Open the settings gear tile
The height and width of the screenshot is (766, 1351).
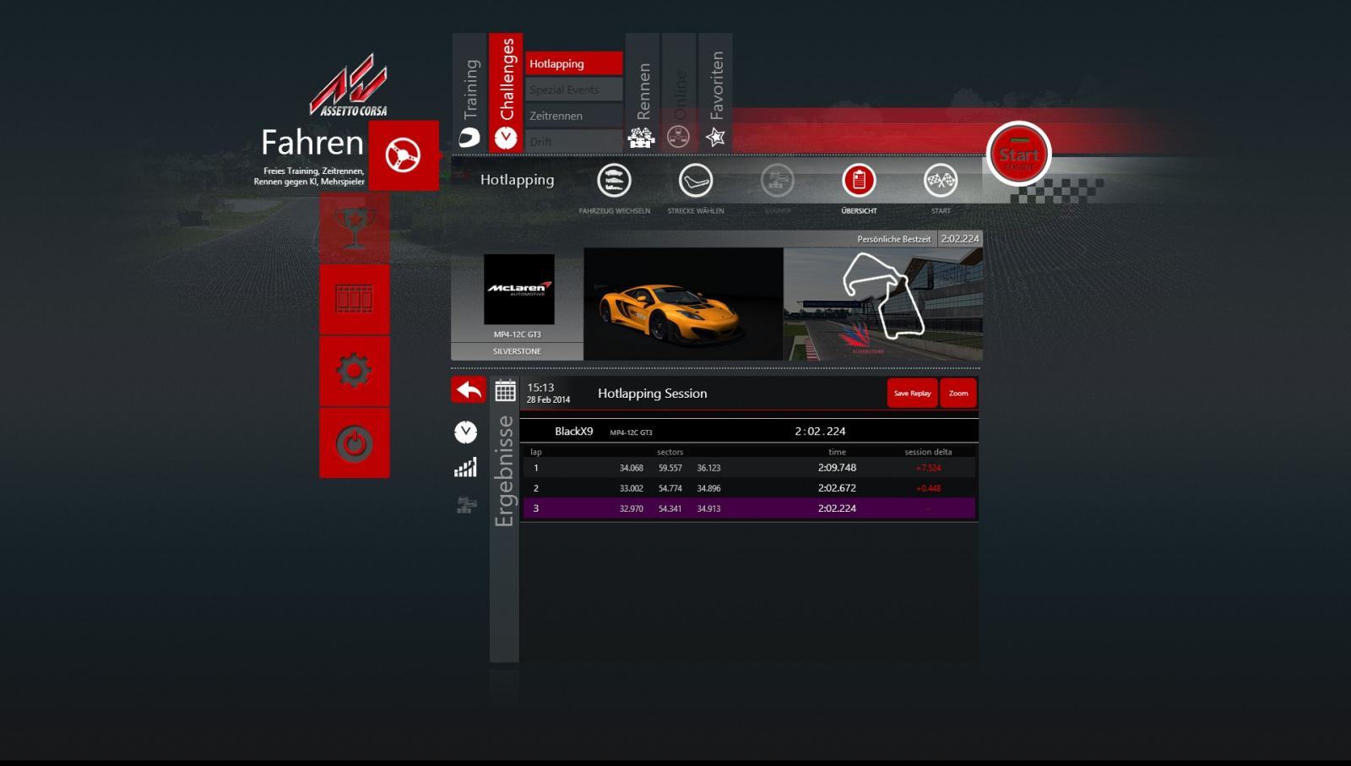coord(355,371)
